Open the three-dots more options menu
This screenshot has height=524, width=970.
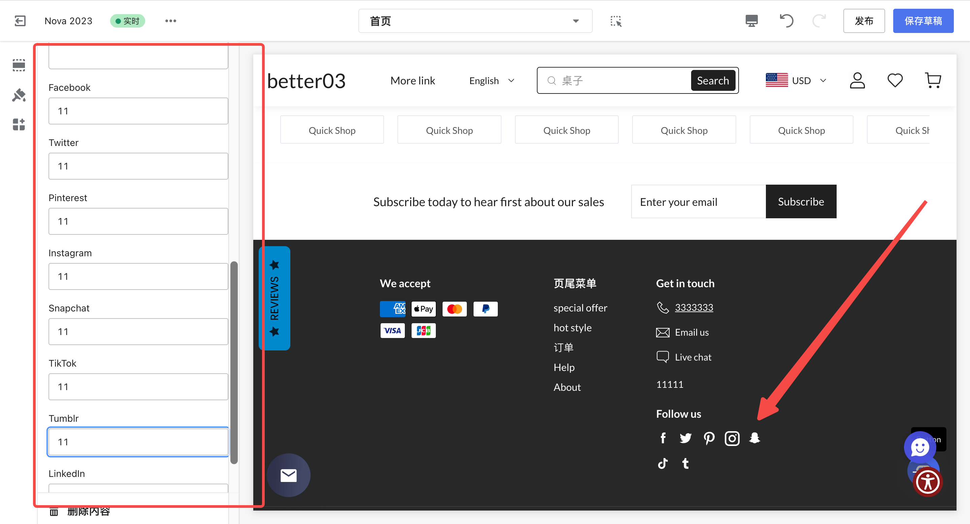(170, 21)
